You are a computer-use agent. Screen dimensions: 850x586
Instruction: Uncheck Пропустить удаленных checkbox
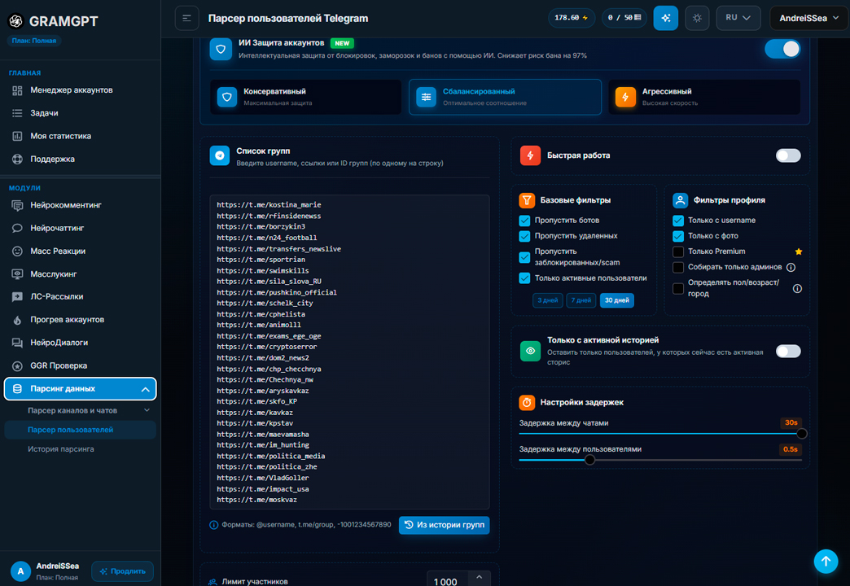[524, 236]
